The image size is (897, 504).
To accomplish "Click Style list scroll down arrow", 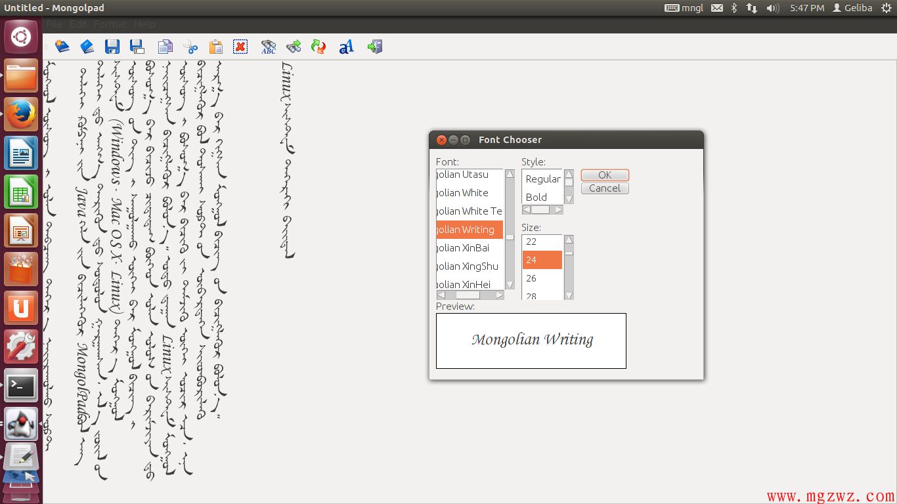I will point(569,199).
